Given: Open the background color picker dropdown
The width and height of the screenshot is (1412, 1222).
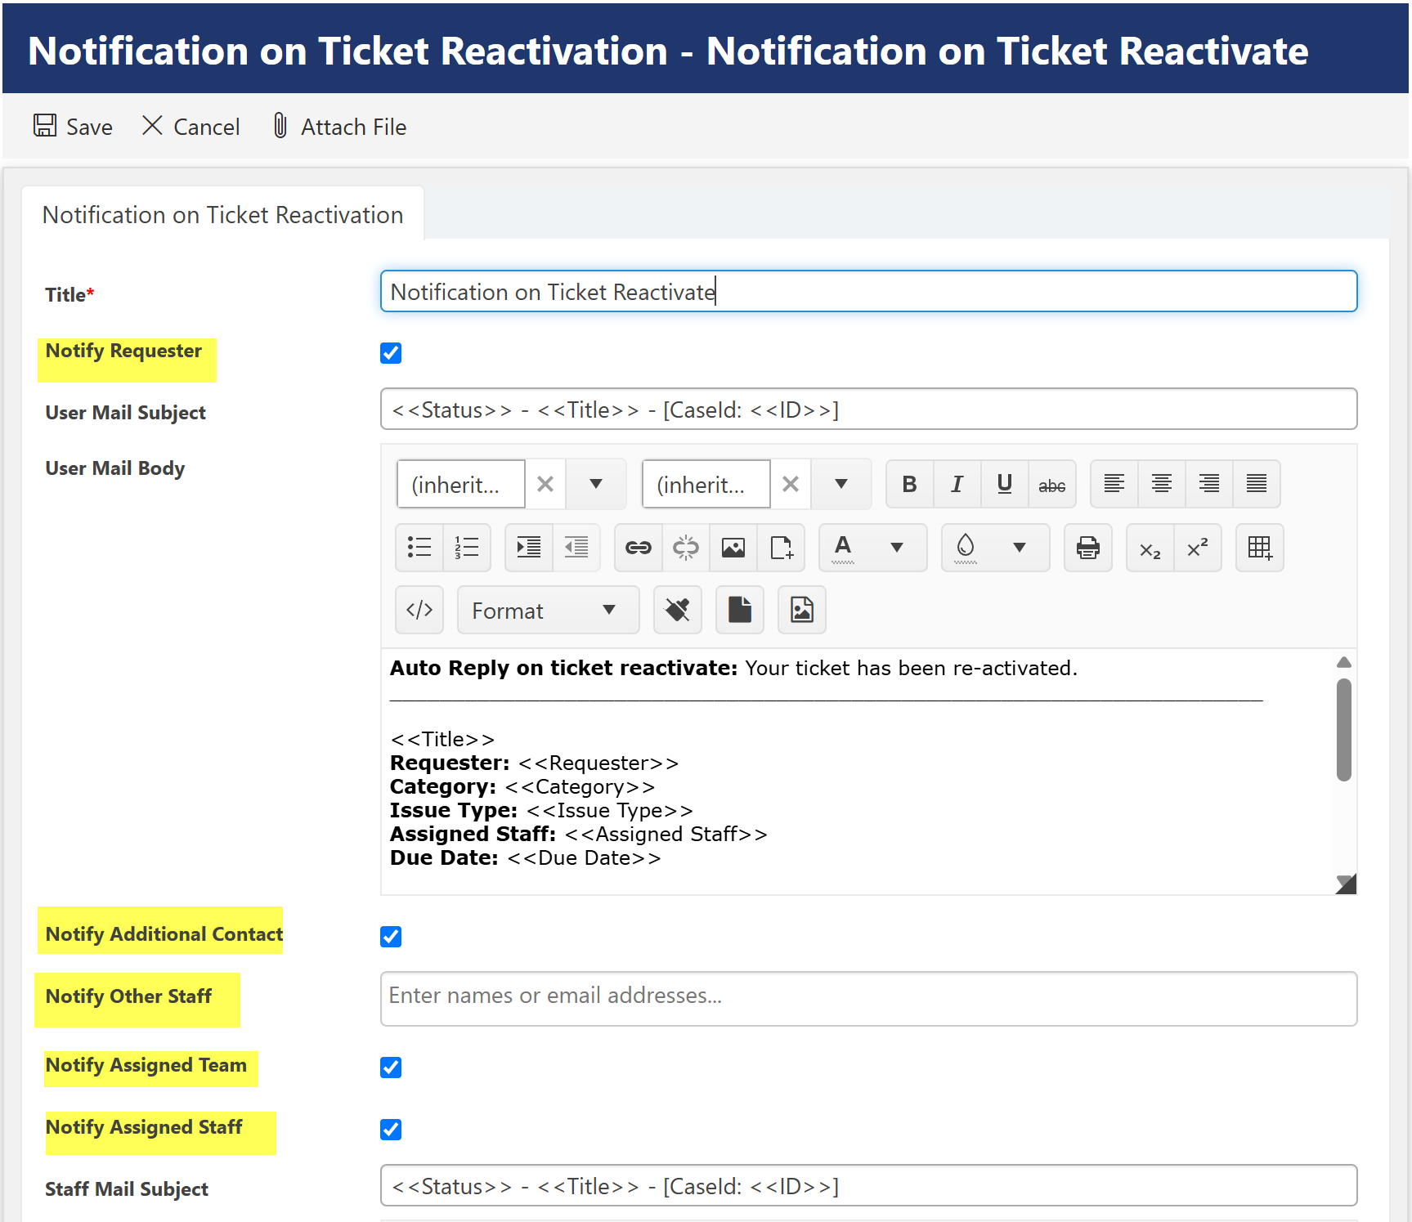Looking at the screenshot, I should coord(1019,548).
